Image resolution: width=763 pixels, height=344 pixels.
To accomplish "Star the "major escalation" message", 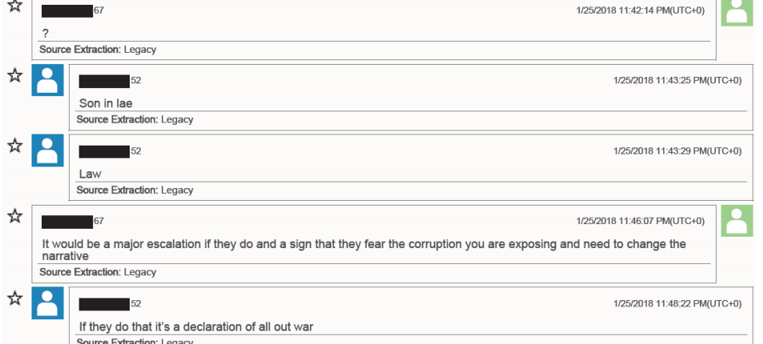I will (15, 215).
